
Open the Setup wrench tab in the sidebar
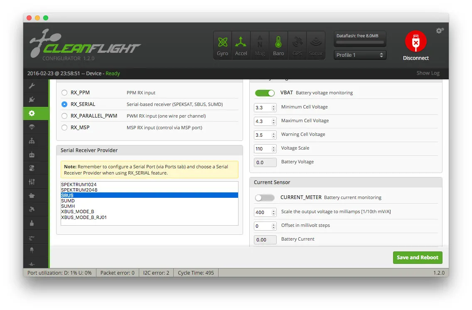pos(32,86)
